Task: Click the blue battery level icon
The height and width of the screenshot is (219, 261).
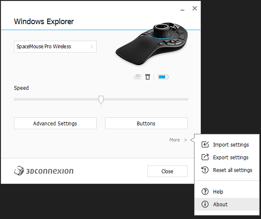Action: point(164,77)
